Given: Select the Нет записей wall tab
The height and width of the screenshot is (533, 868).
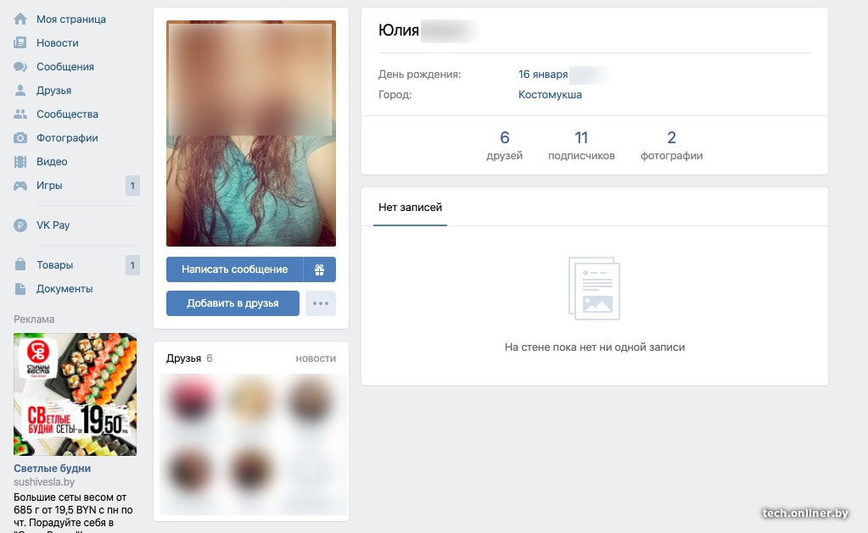Looking at the screenshot, I should coord(410,208).
